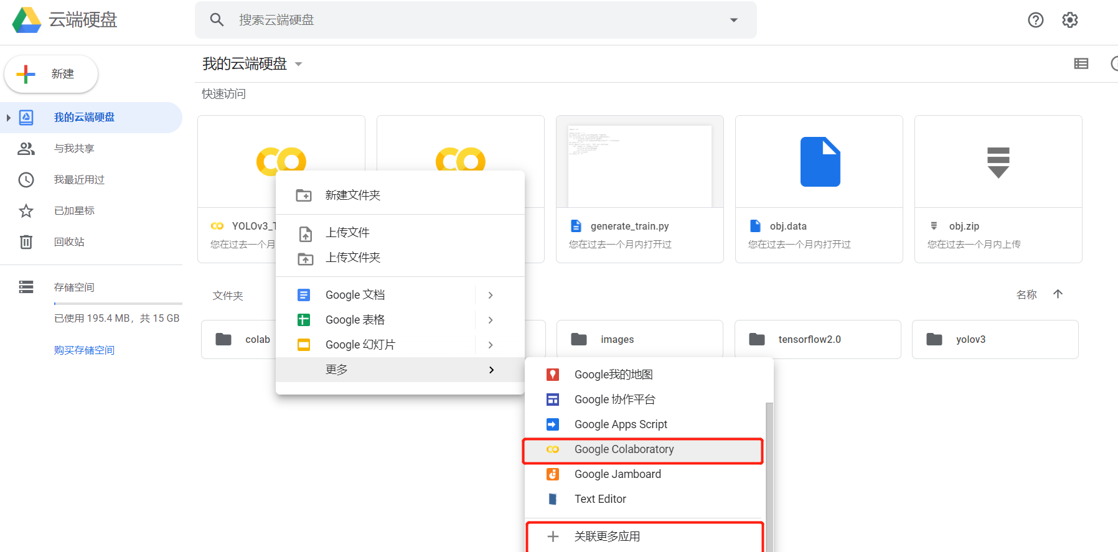
Task: Open 回收站 in the sidebar
Action: (x=91, y=242)
